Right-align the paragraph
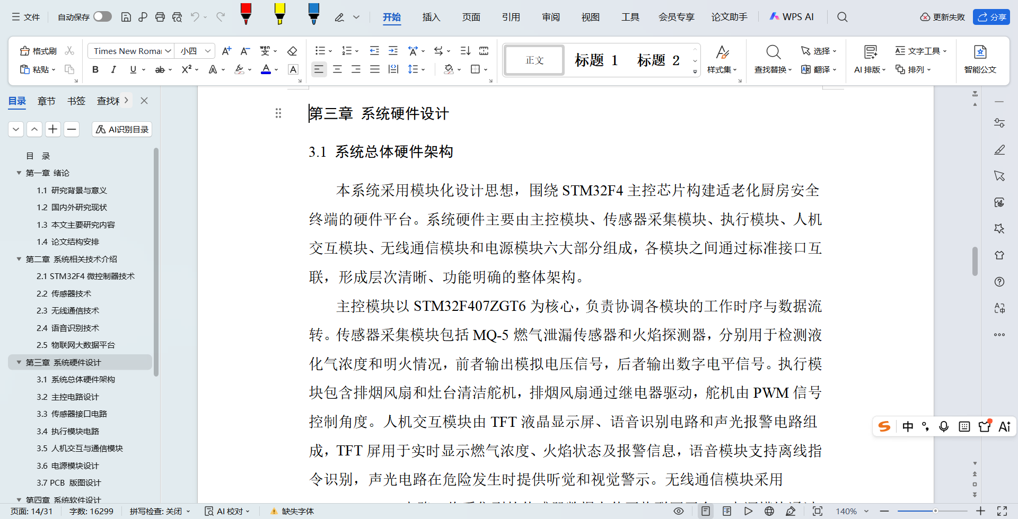This screenshot has width=1018, height=519. coord(356,69)
